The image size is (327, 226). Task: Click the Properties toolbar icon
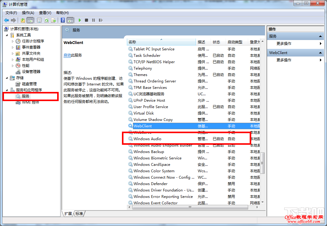tap(39, 20)
